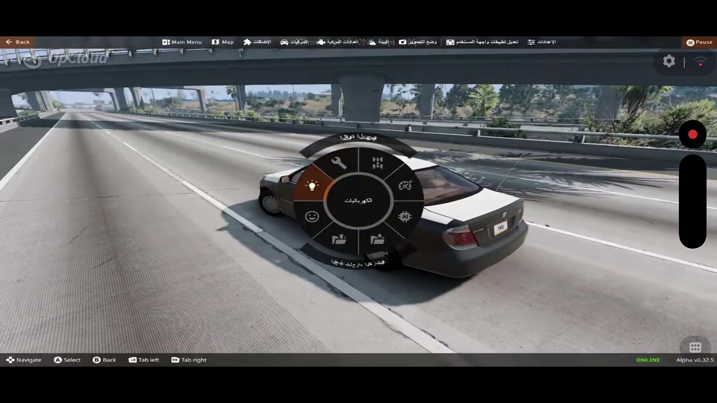Open the vehicles menu with the car icon
Screen dimensions: 717x403
point(294,42)
